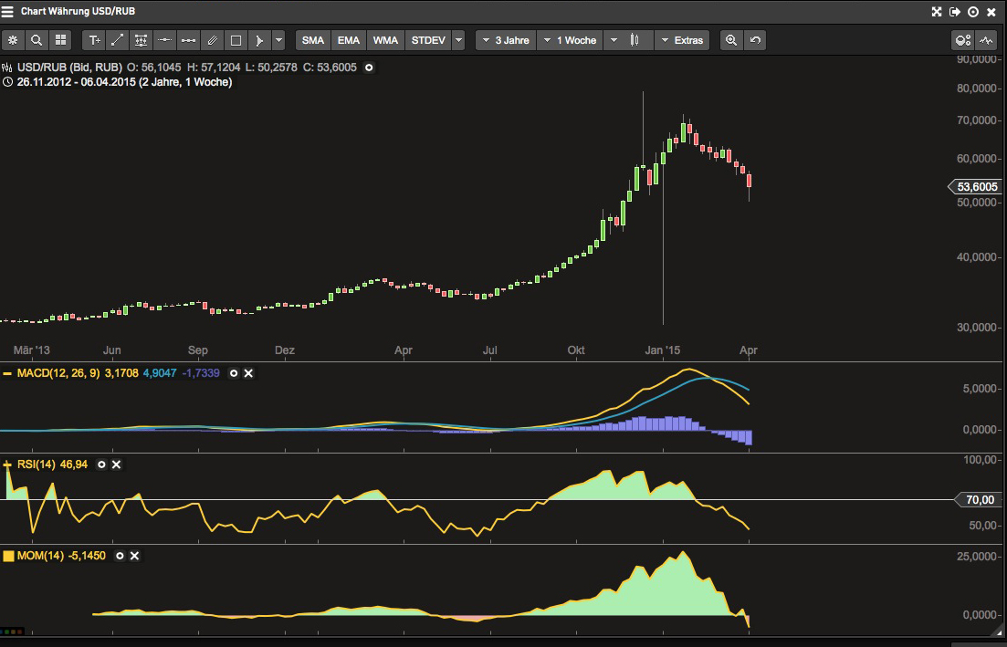The image size is (1007, 647).
Task: Open the 1 Woche interval dropdown
Action: (x=571, y=40)
